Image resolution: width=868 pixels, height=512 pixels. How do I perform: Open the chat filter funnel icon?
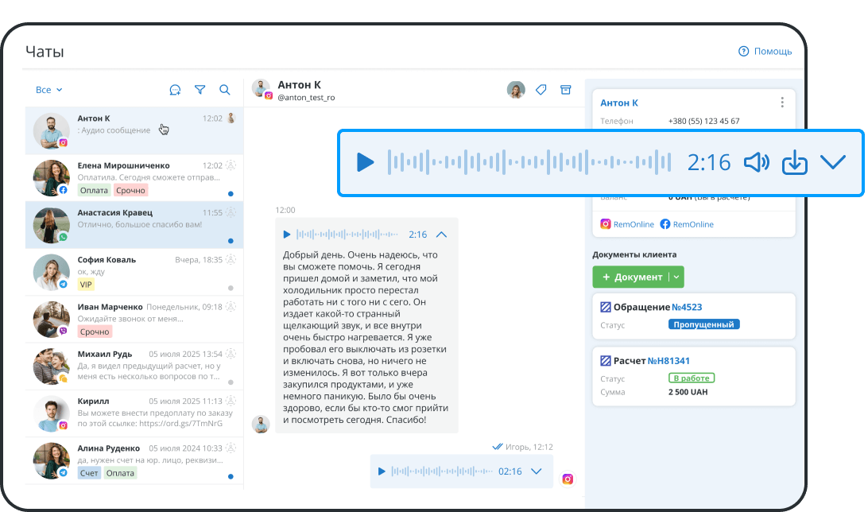click(x=200, y=90)
